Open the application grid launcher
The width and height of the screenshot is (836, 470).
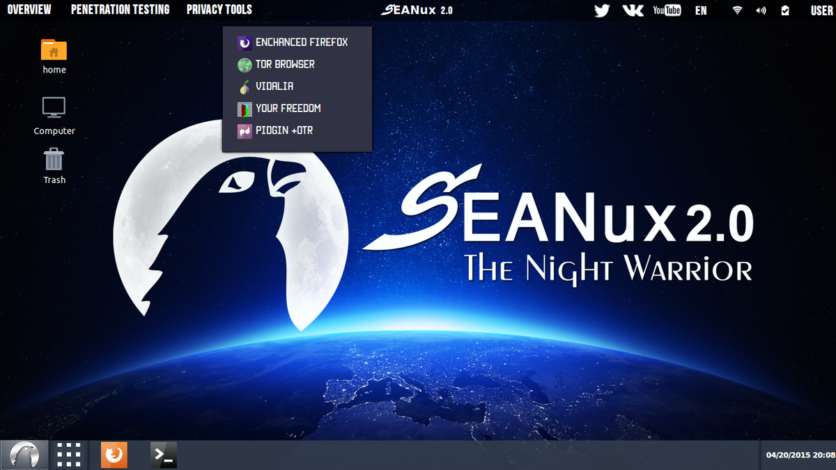pos(69,455)
